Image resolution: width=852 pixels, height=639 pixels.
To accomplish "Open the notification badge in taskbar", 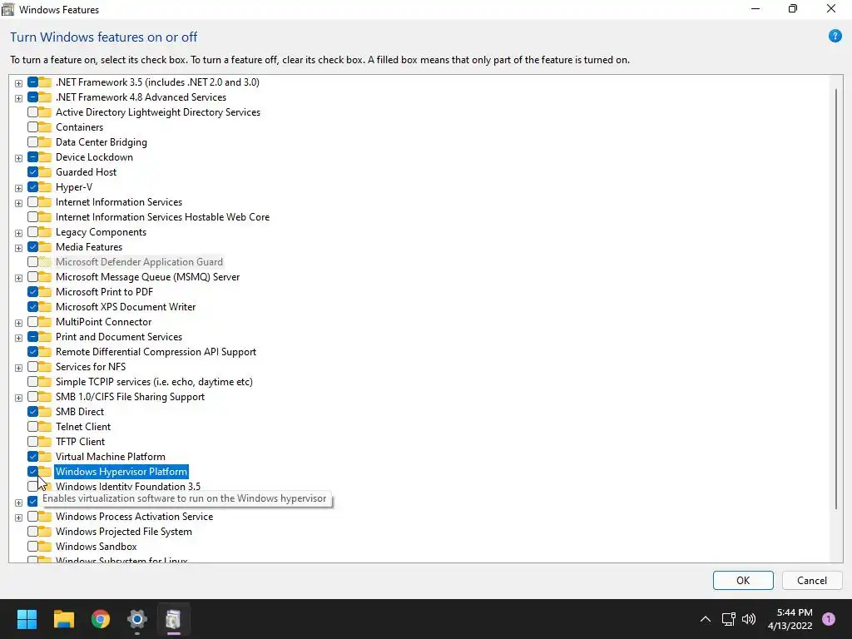I will [x=829, y=619].
